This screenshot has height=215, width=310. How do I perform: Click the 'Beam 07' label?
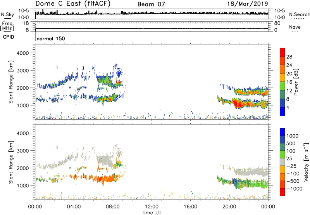[151, 4]
